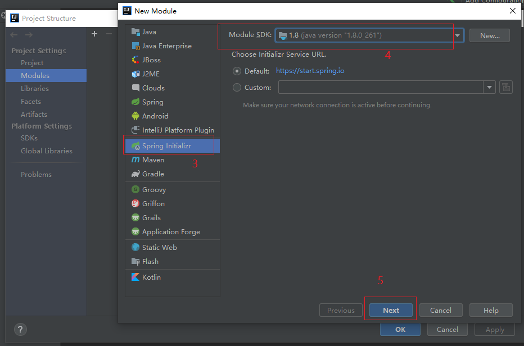Open SDKs under Platform Settings
The width and height of the screenshot is (524, 346).
point(29,138)
